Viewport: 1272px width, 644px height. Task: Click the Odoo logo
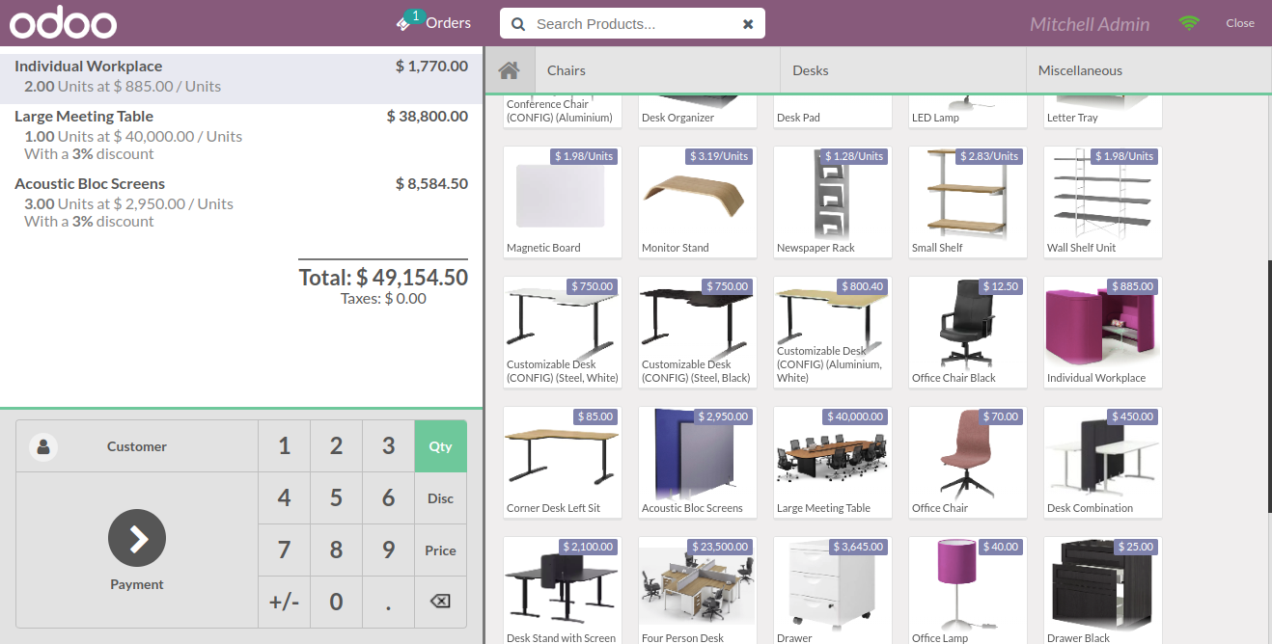tap(64, 23)
